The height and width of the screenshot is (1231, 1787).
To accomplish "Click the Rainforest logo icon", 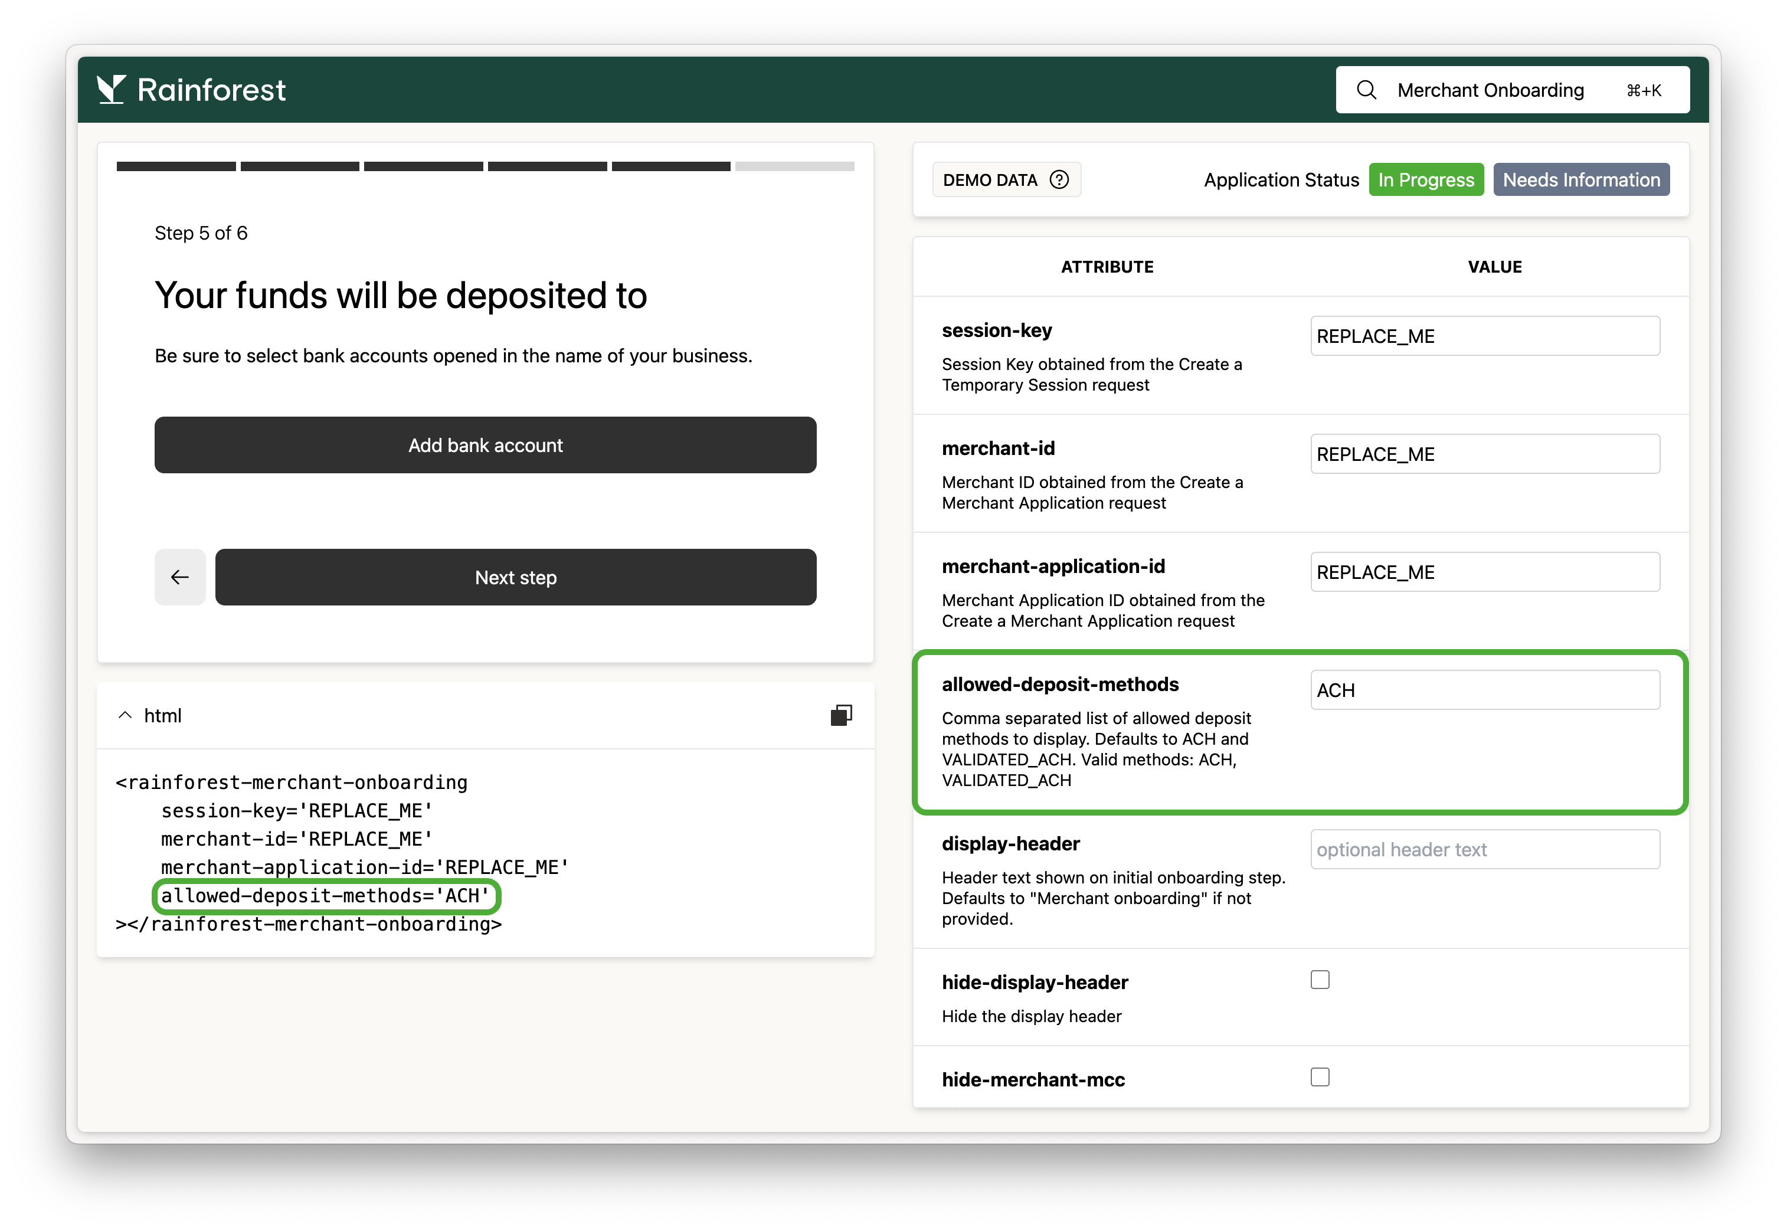I will (111, 90).
